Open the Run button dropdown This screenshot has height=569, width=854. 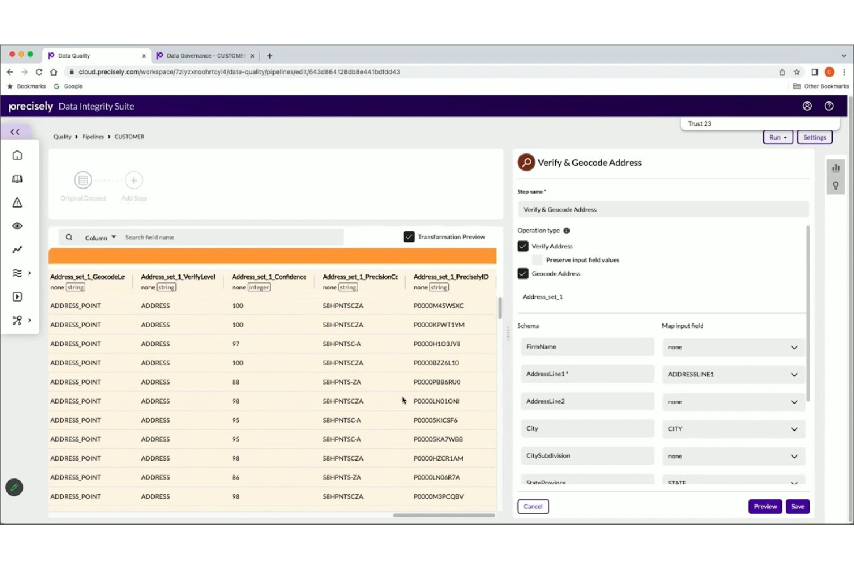click(778, 137)
